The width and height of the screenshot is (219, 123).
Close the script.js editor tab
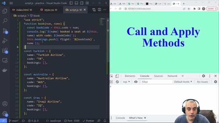85,10
